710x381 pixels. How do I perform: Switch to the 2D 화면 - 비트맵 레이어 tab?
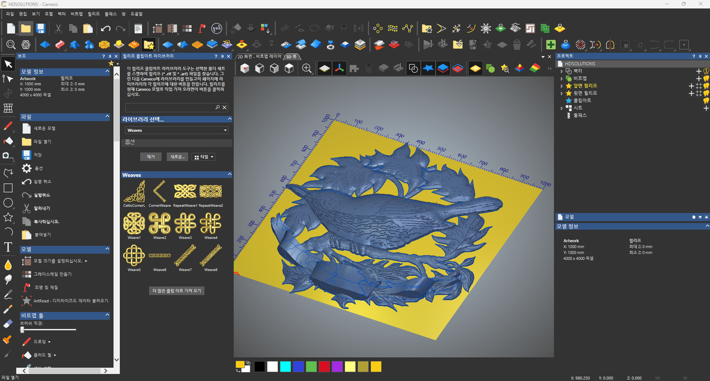click(x=260, y=56)
